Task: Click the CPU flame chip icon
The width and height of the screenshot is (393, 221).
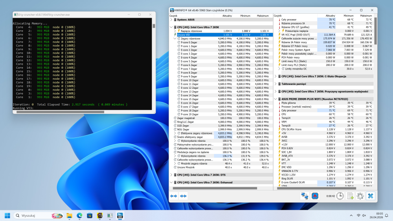Action: click(315, 196)
